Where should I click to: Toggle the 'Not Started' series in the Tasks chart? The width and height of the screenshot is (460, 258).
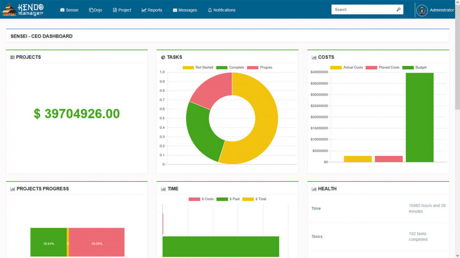tap(197, 67)
